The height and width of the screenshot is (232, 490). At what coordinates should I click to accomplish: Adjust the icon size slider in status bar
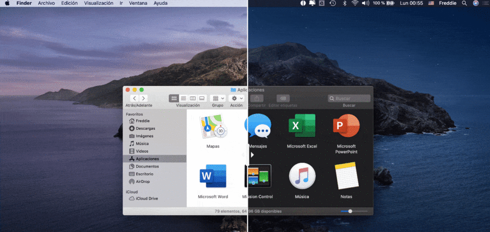point(350,211)
